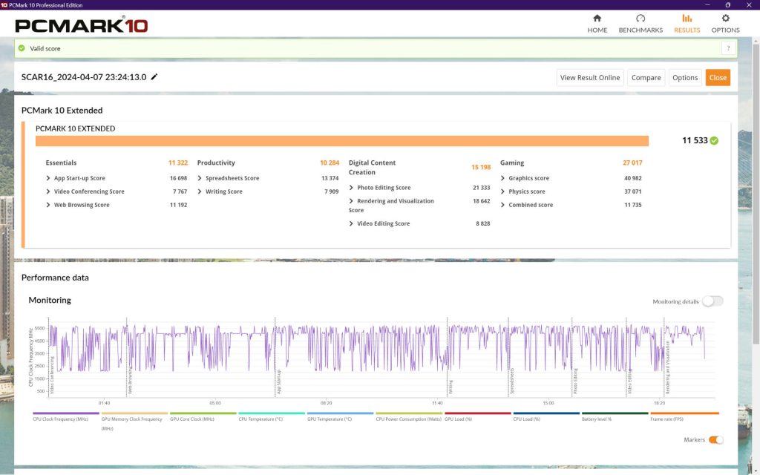Click the pencil icon to rename result
The image size is (760, 475).
(x=154, y=77)
